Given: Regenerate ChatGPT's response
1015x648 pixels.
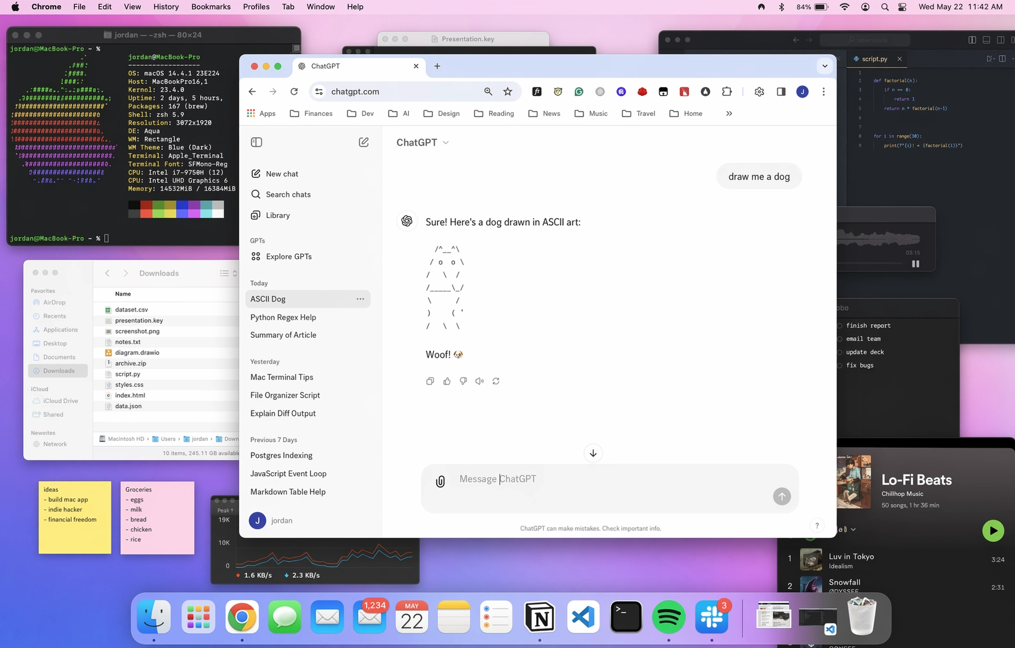Looking at the screenshot, I should [x=496, y=381].
